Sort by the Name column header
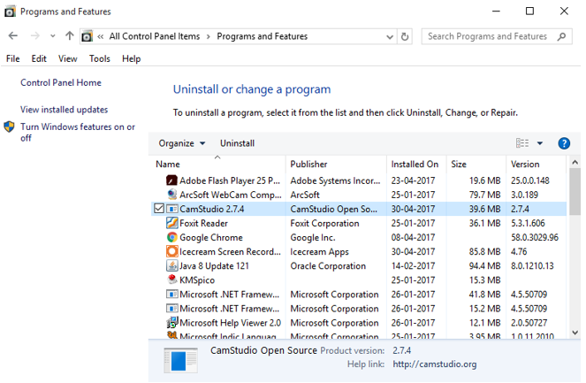Viewport: 586px width, 383px height. pos(218,165)
